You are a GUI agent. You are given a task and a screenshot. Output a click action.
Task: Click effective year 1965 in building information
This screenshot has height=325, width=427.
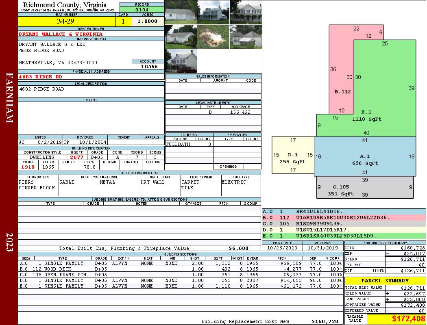[x=48, y=167]
